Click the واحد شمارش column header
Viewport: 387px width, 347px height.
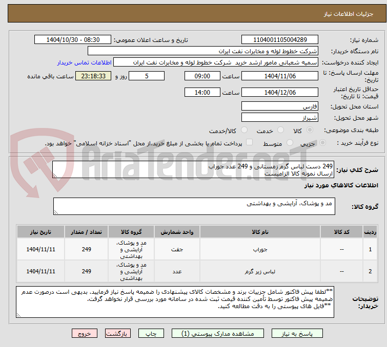(x=177, y=232)
